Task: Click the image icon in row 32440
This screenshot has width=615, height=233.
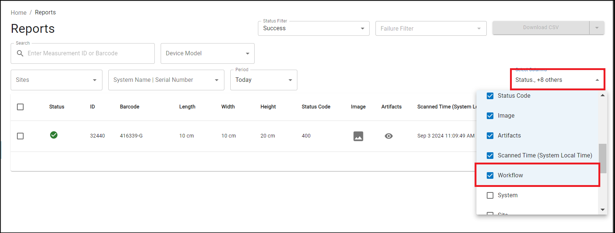Action: 358,136
